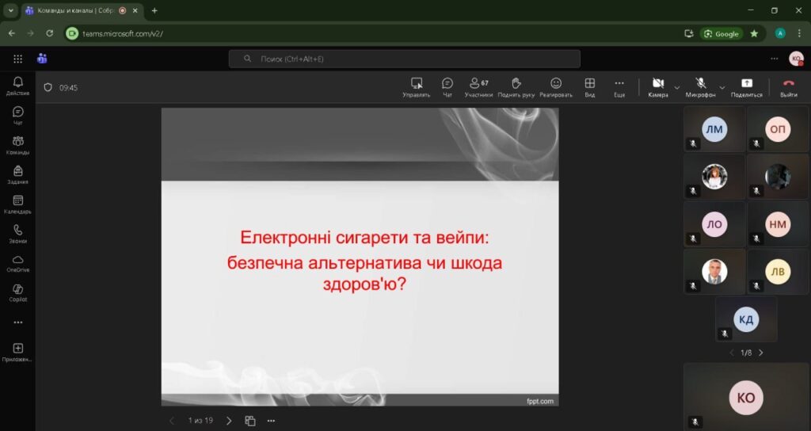The image size is (811, 431).
Task: Go to next participants page
Action: 761,353
